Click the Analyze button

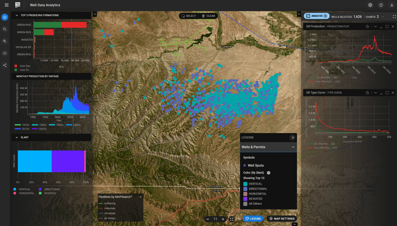click(x=317, y=16)
